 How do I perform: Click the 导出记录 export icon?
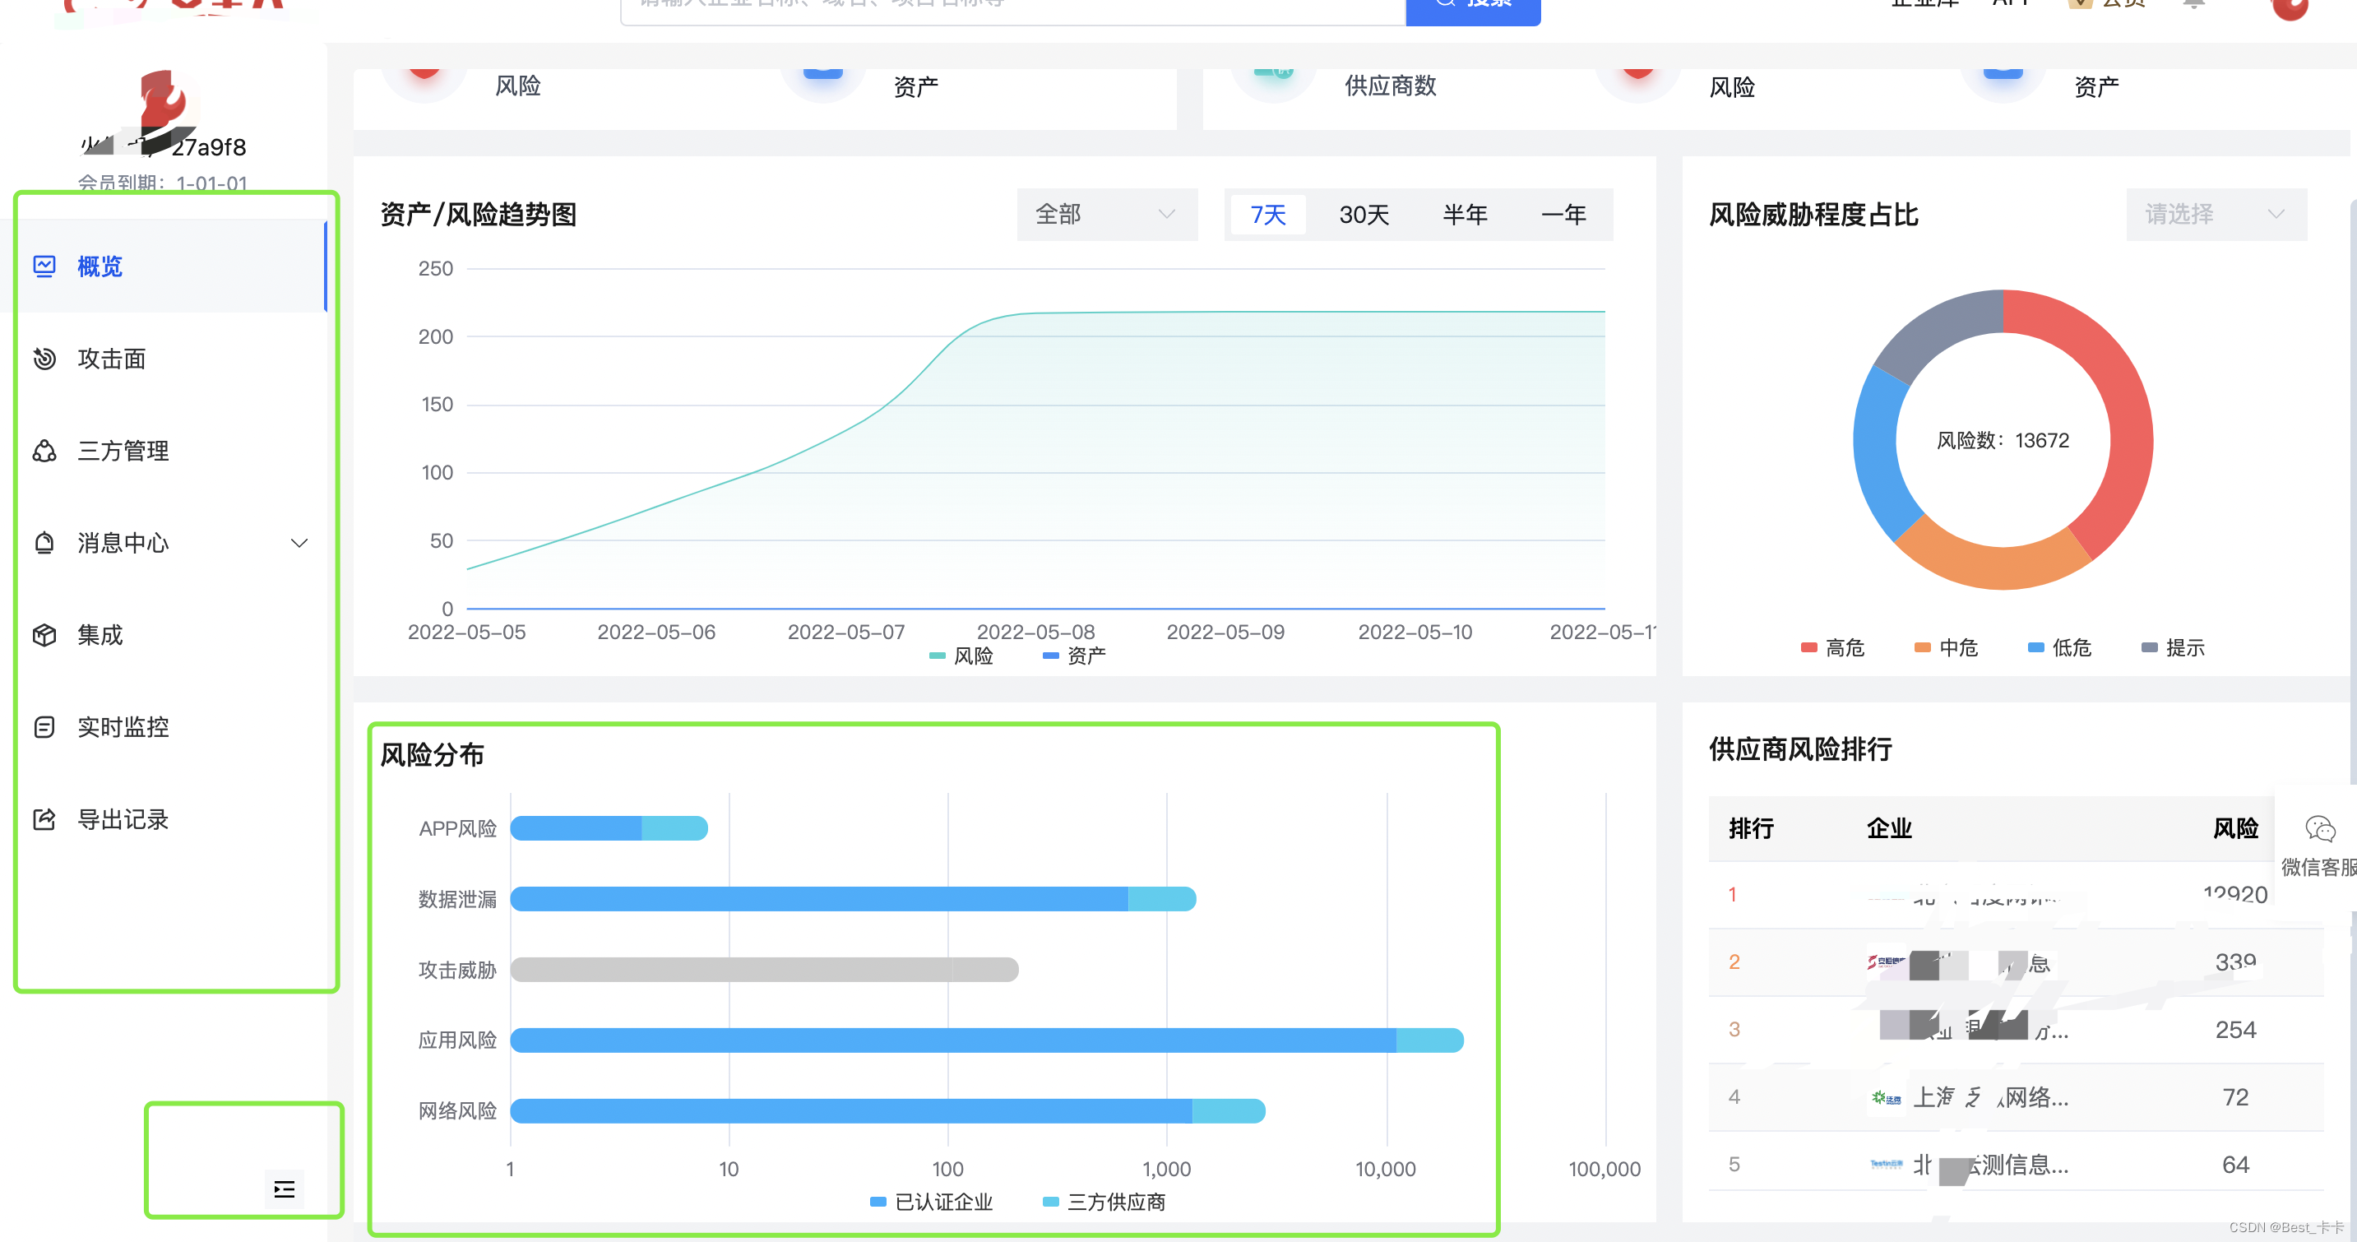point(44,819)
